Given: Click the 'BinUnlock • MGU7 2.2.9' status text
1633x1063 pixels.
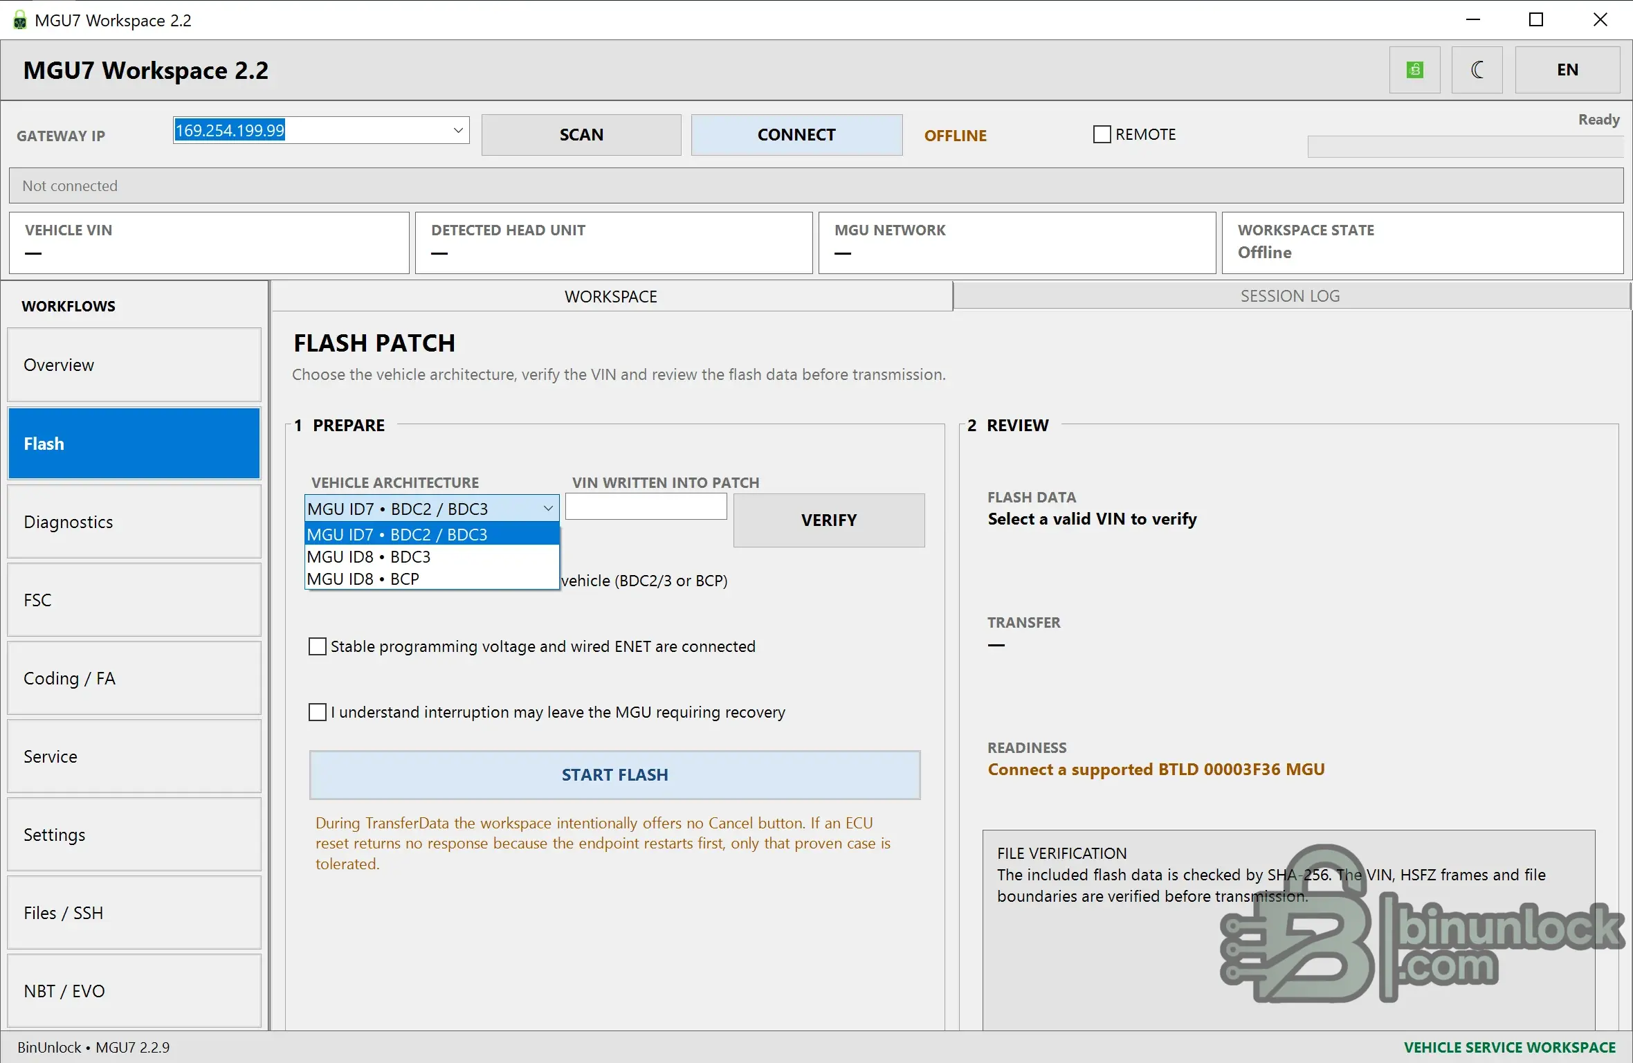Looking at the screenshot, I should click(x=93, y=1048).
